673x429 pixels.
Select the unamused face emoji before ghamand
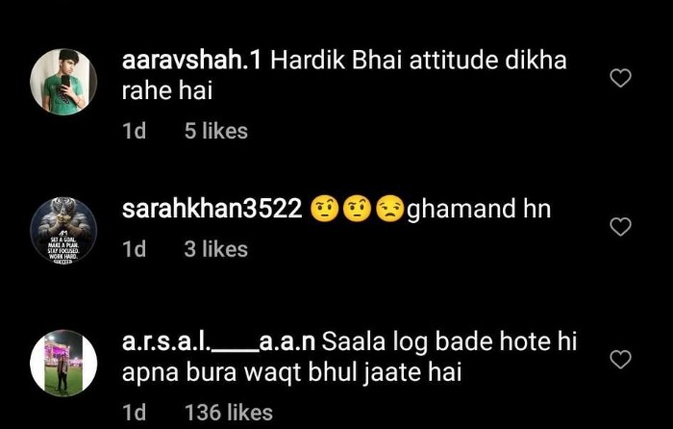[x=389, y=209]
